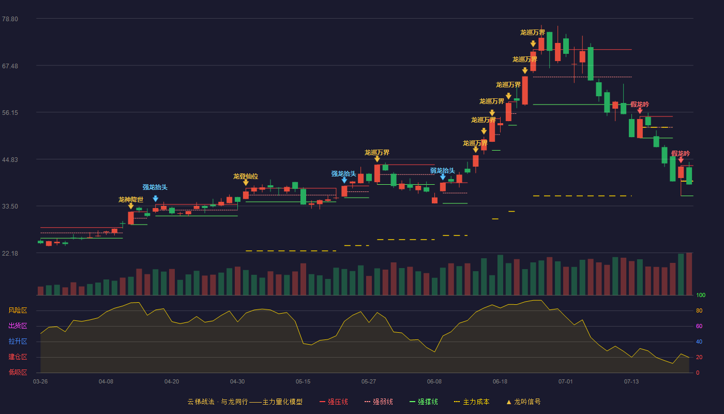724x414 pixels.
Task: Click the 05-15 date axis label
Action: (x=303, y=381)
